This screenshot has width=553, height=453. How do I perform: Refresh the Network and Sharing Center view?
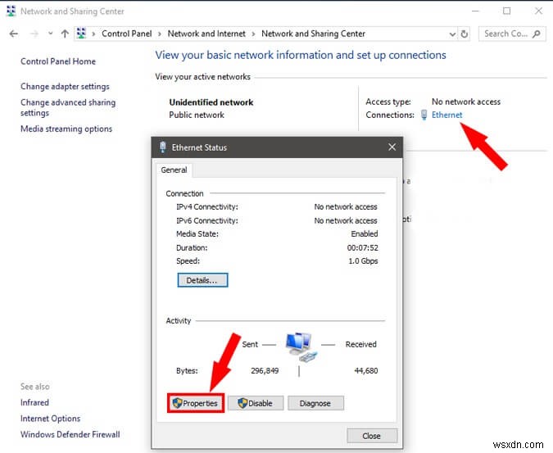click(465, 34)
